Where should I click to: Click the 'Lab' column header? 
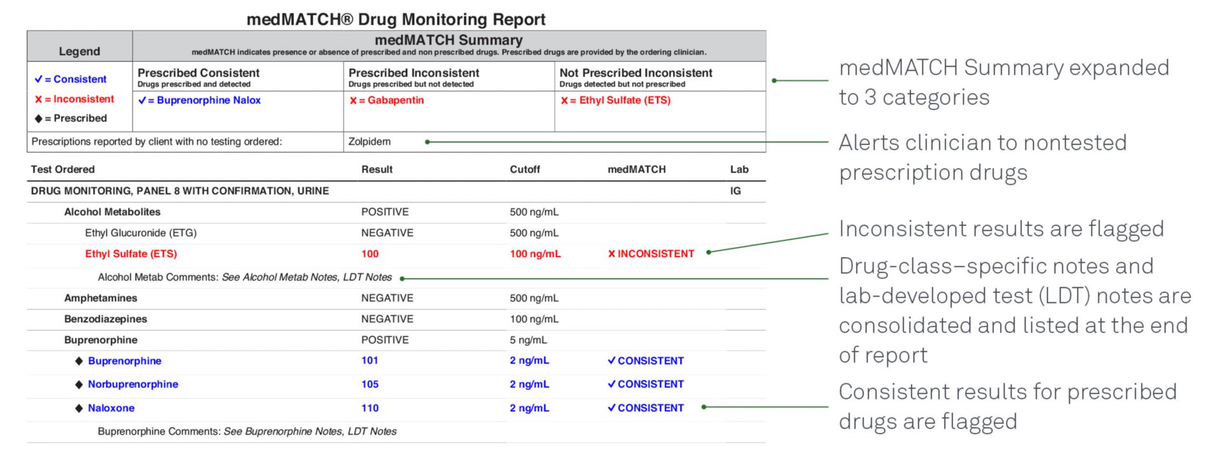[x=739, y=169]
